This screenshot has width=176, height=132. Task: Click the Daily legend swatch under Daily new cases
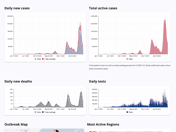pos(35,59)
